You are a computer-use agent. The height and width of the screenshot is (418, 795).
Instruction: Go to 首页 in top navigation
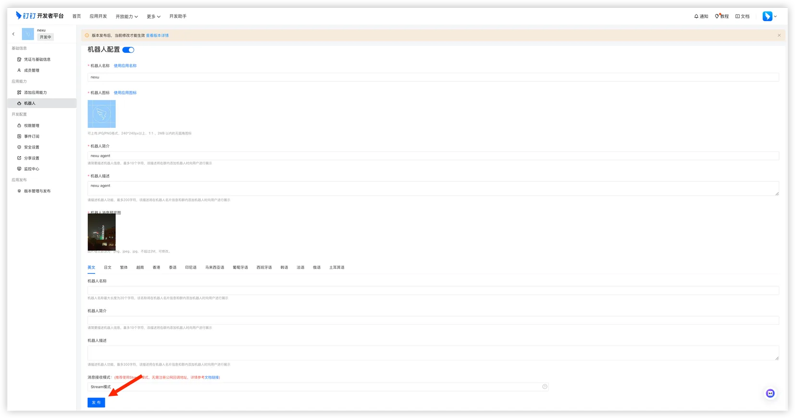pos(76,16)
